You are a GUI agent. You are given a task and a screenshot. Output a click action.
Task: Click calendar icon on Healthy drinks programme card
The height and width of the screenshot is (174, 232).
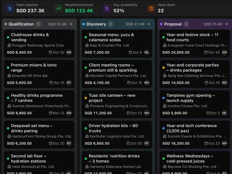coord(51,113)
